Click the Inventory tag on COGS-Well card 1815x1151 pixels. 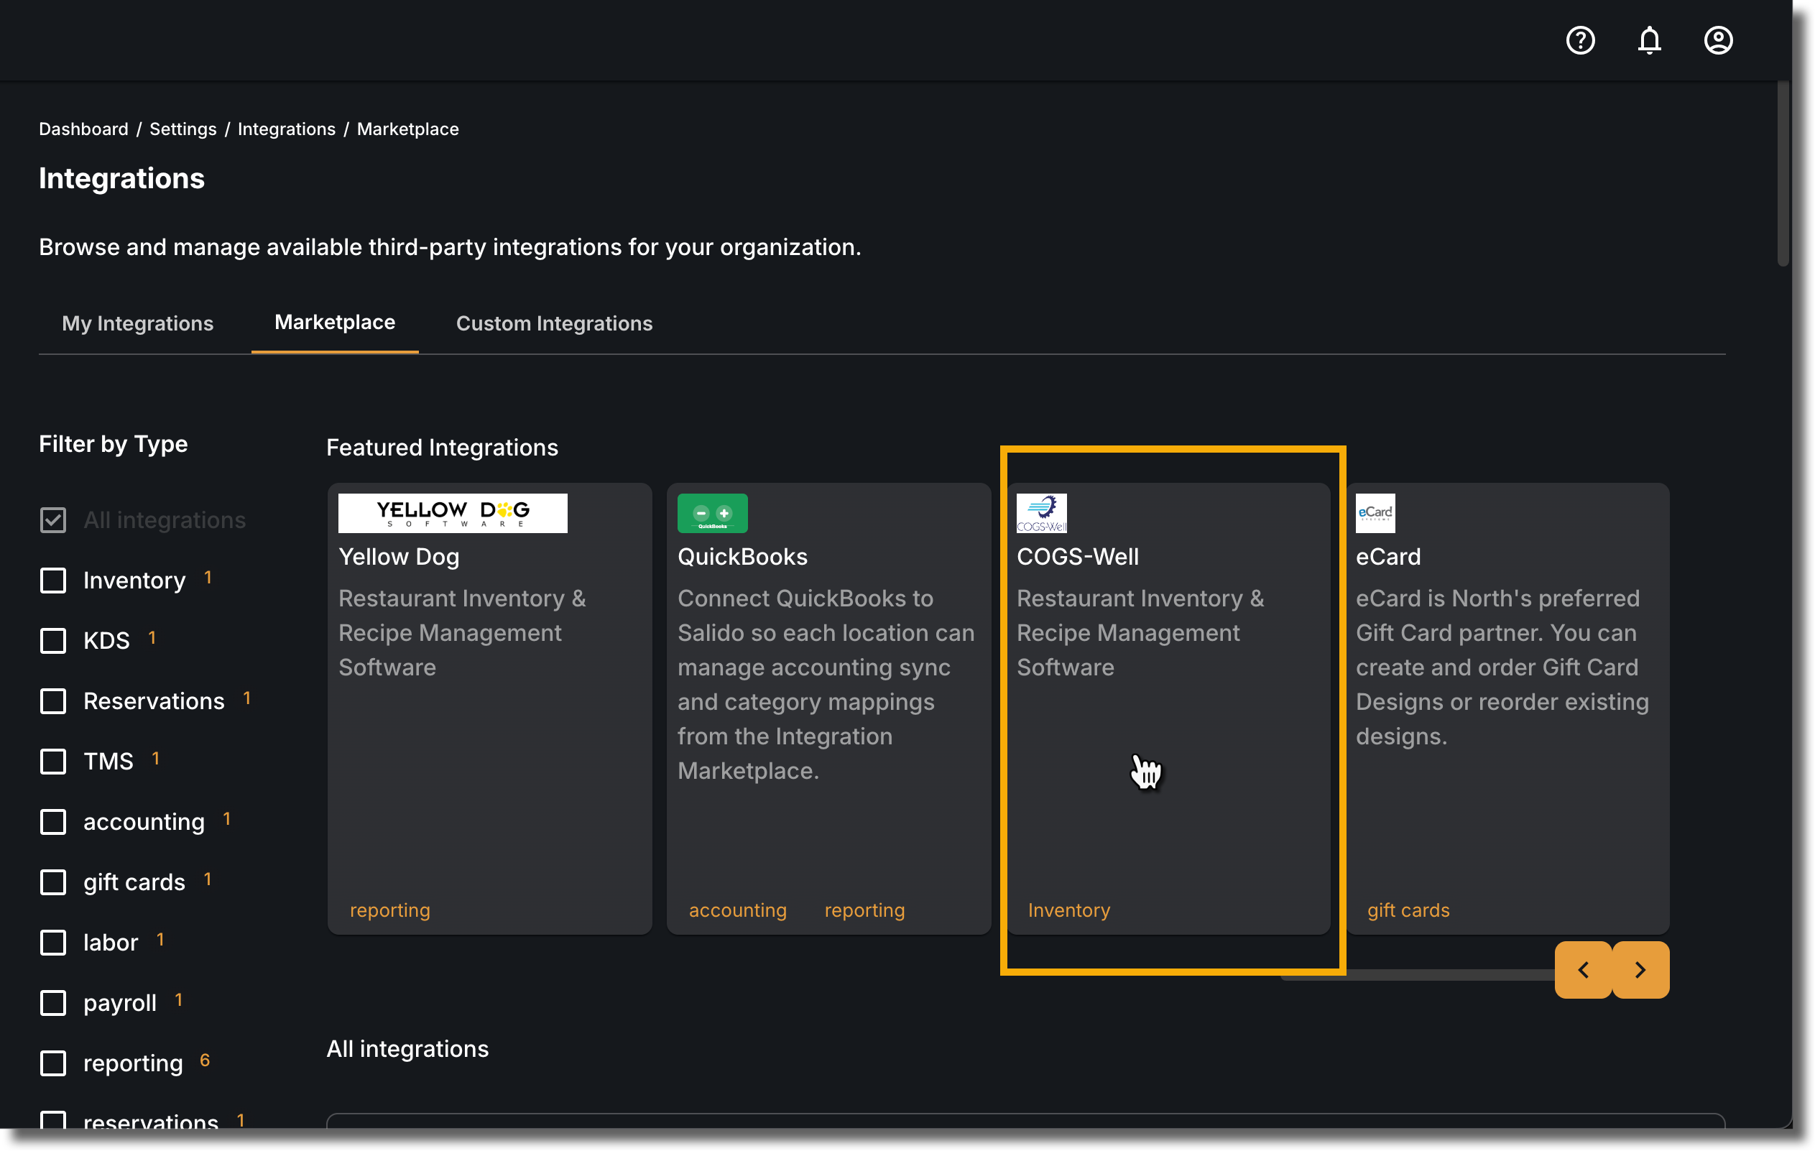[1068, 910]
